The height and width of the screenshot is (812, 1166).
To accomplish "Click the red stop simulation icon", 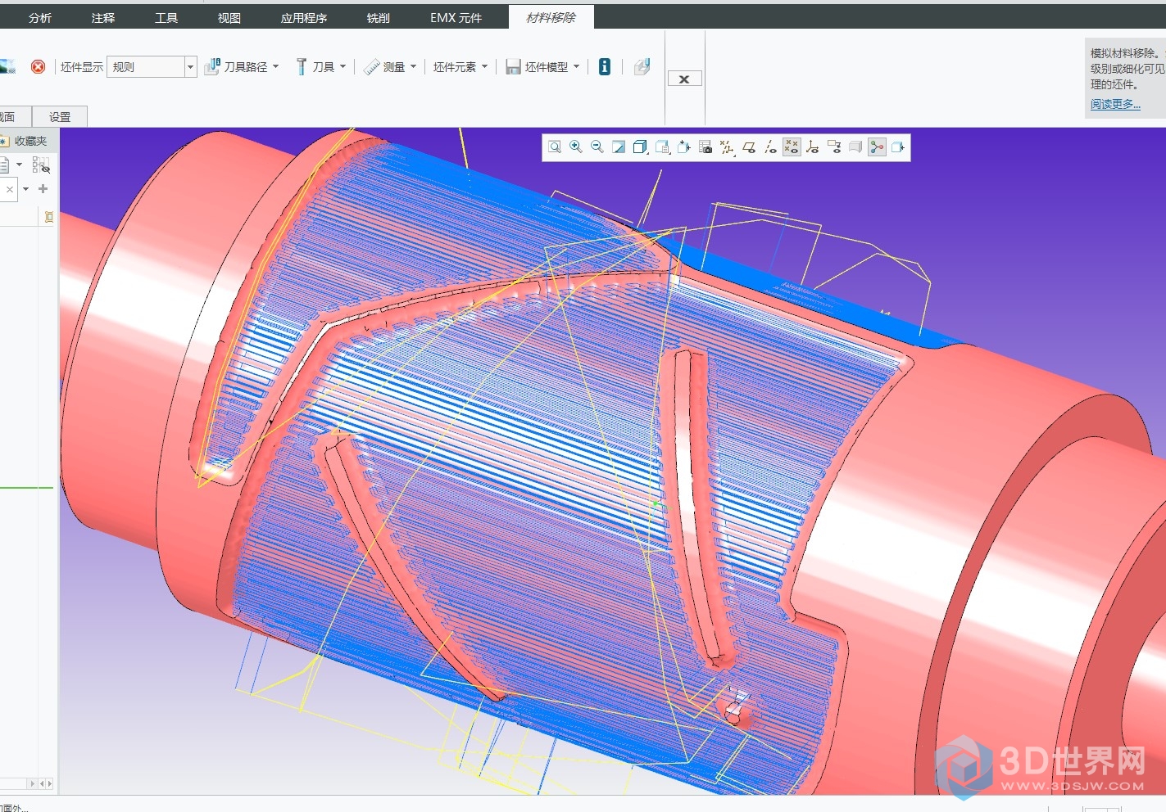I will 38,66.
